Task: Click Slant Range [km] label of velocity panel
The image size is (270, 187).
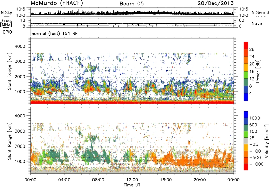Action: coord(9,141)
